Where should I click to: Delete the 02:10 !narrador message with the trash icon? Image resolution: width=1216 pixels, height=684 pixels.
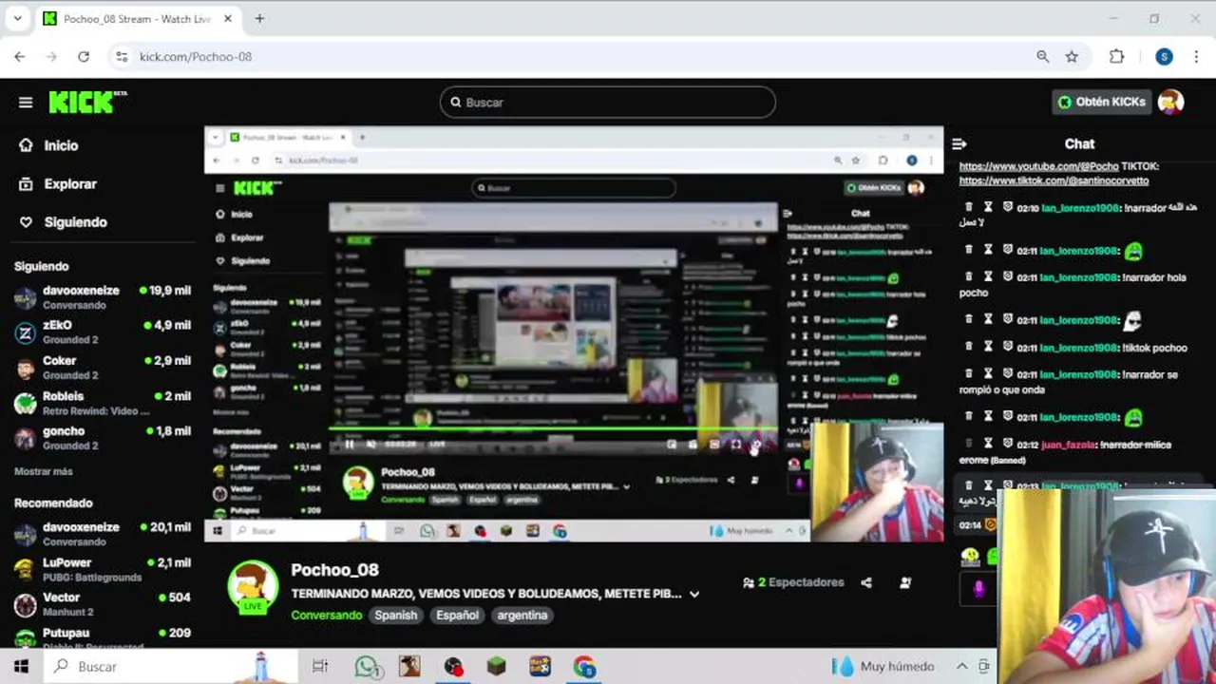[x=969, y=207]
